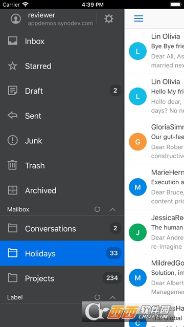Viewport: 184px width, 327px height.
Task: Tap the Draft count badge 2
Action: click(116, 90)
